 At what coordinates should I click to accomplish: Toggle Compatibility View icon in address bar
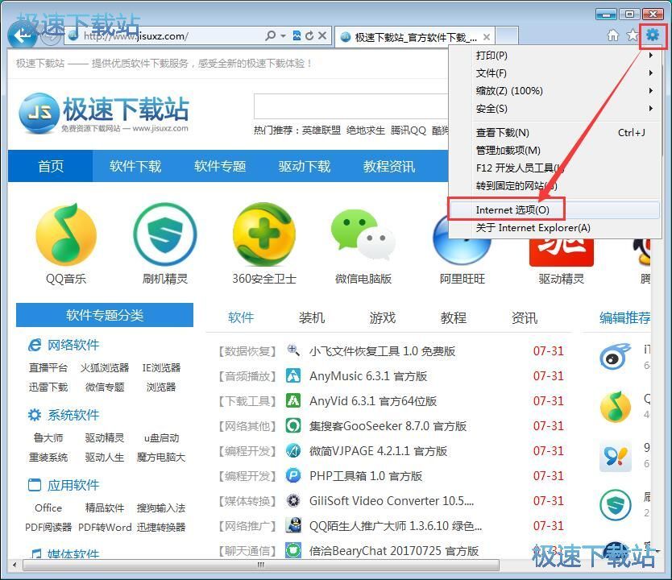click(297, 35)
